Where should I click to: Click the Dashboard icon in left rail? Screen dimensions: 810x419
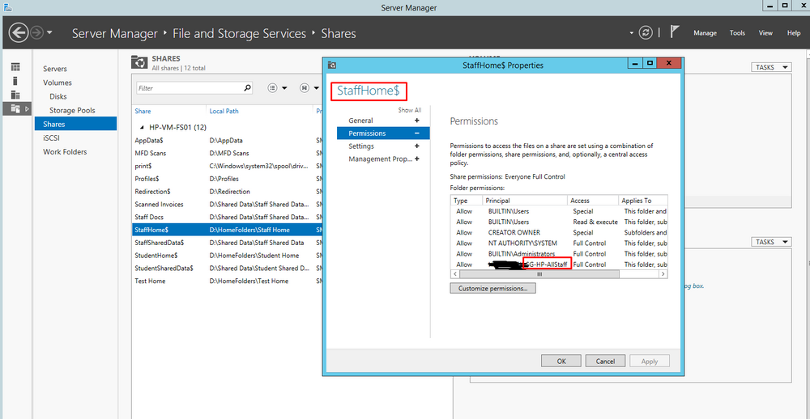tap(15, 67)
